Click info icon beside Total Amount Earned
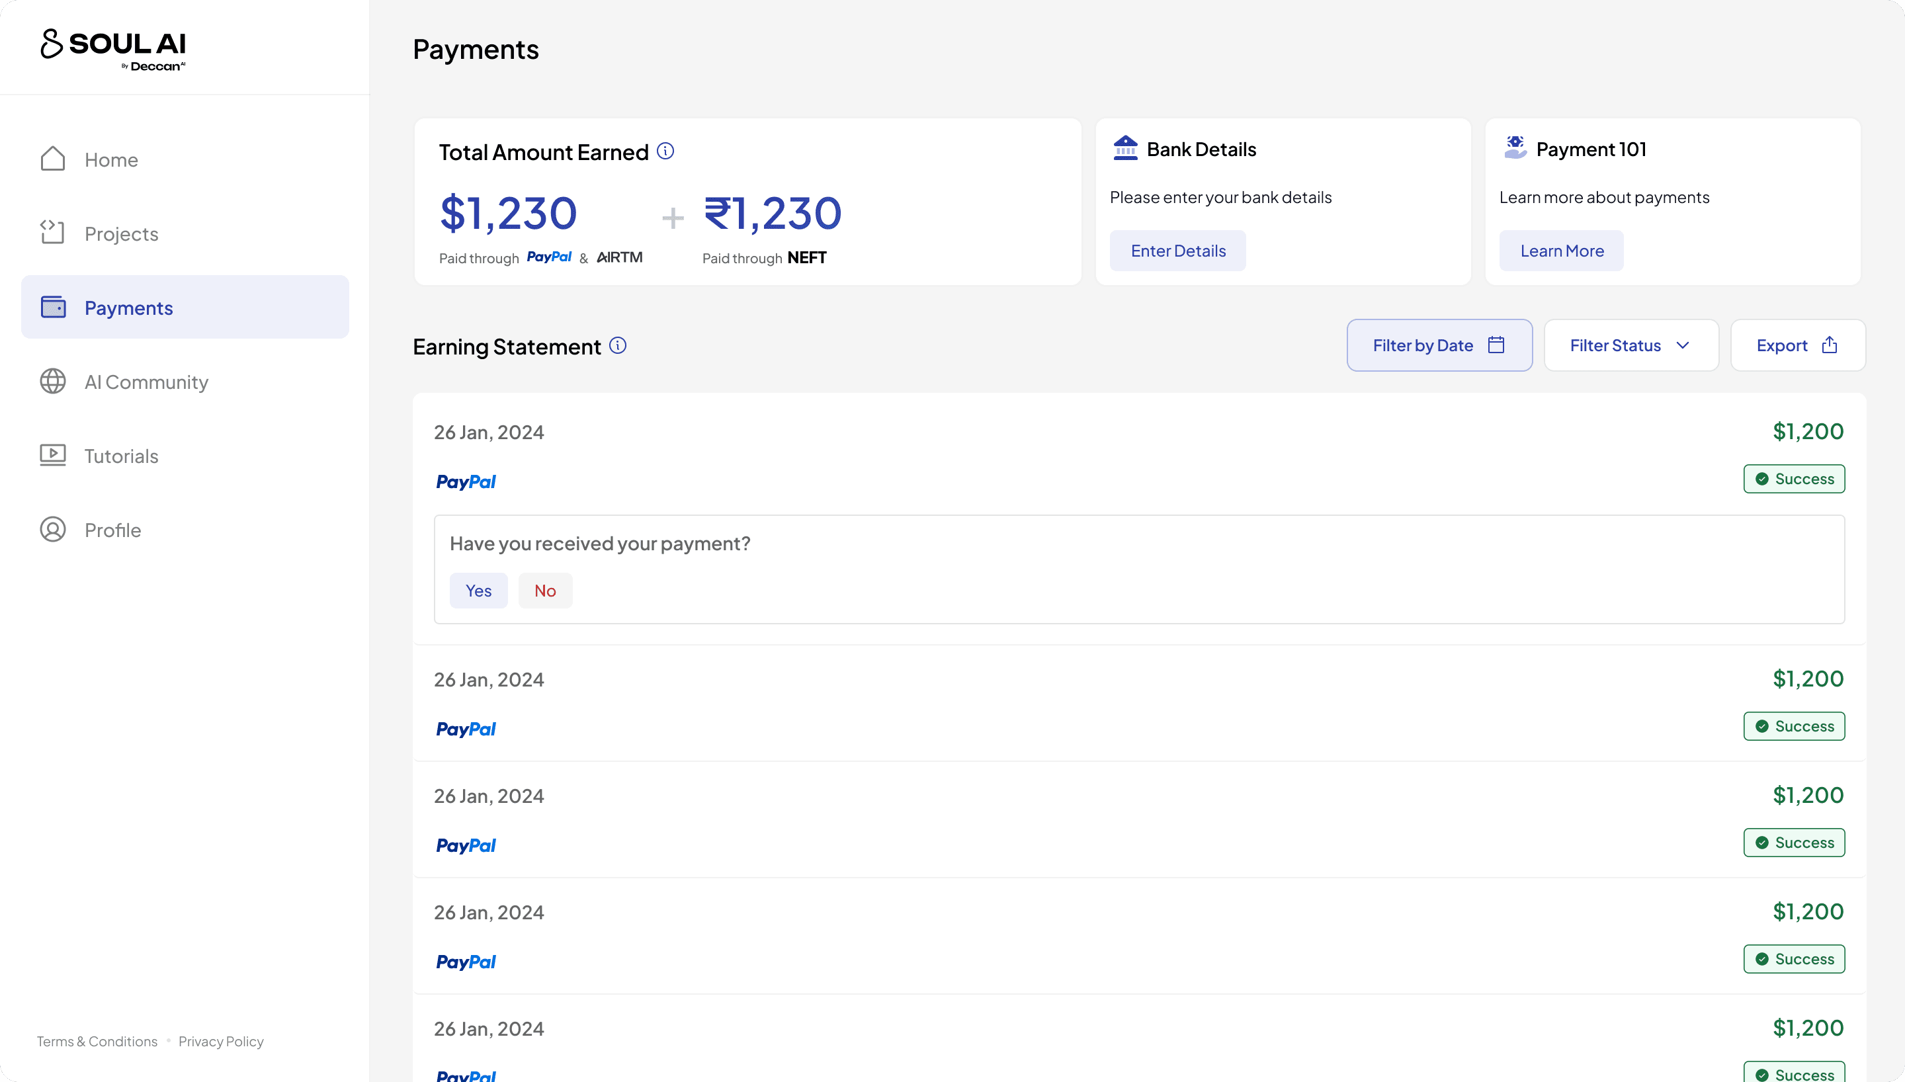Image resolution: width=1905 pixels, height=1082 pixels. point(665,151)
